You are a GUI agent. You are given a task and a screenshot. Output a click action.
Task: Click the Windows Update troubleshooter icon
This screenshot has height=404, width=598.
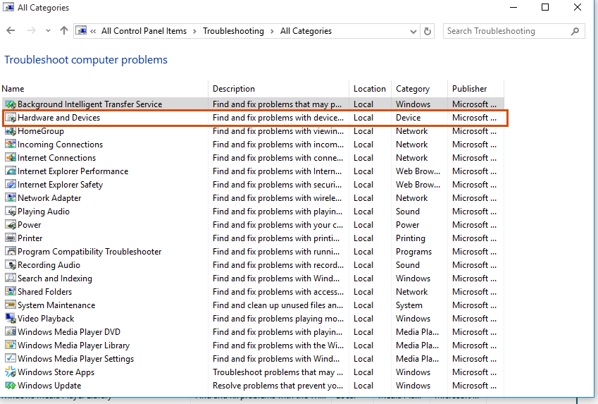pyautogui.click(x=11, y=385)
